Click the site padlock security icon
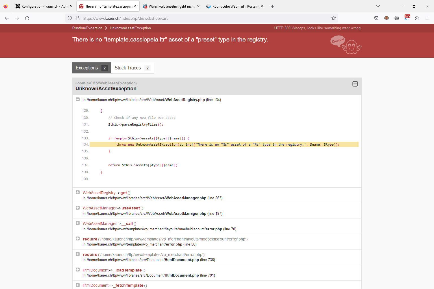The image size is (434, 289). pos(78,18)
